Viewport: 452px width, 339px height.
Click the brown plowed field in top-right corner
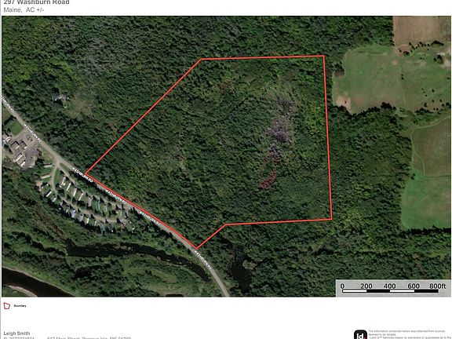click(x=421, y=29)
